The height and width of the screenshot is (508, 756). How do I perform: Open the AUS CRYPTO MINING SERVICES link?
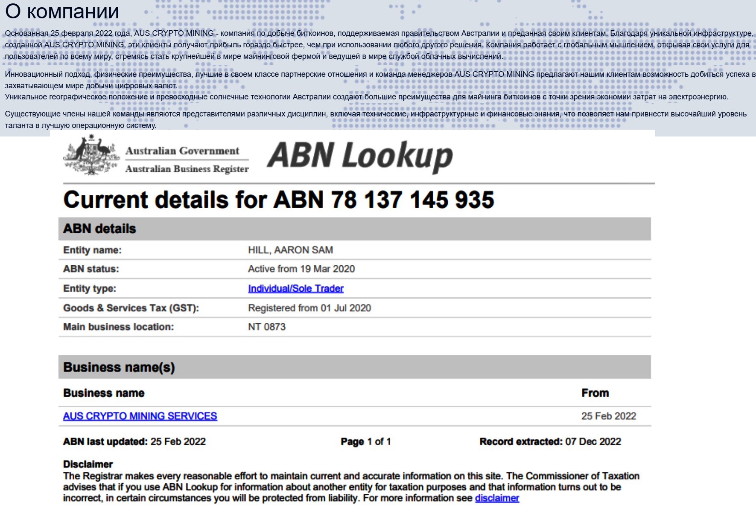pos(140,416)
